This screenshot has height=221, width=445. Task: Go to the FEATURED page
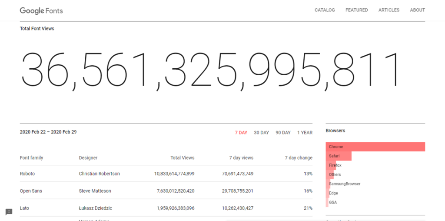356,10
